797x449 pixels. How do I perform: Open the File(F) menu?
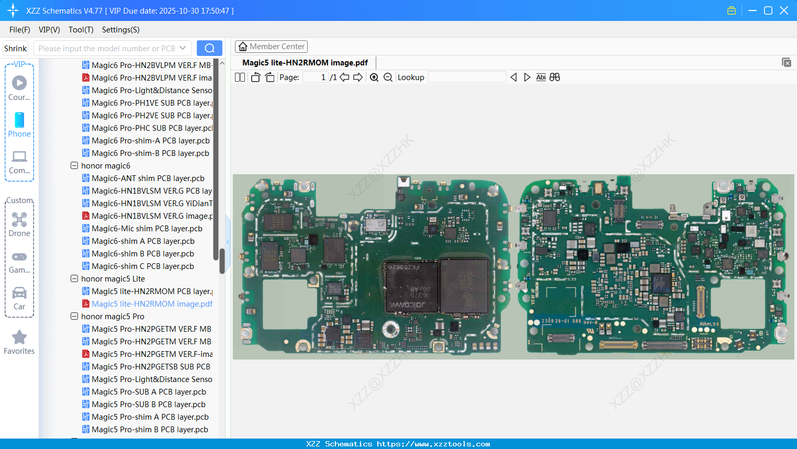[x=20, y=30]
